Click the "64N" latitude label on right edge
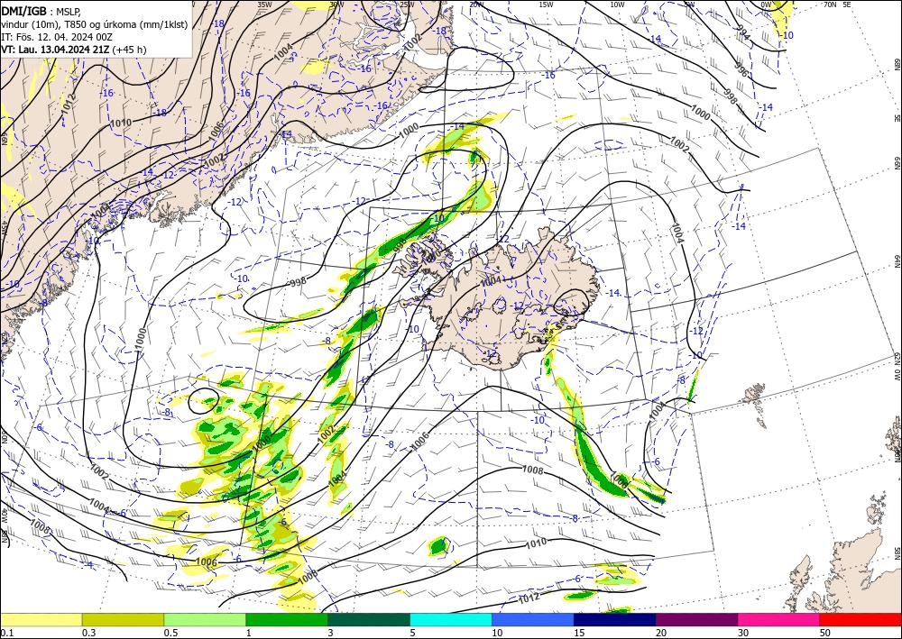The image size is (902, 639). click(897, 260)
